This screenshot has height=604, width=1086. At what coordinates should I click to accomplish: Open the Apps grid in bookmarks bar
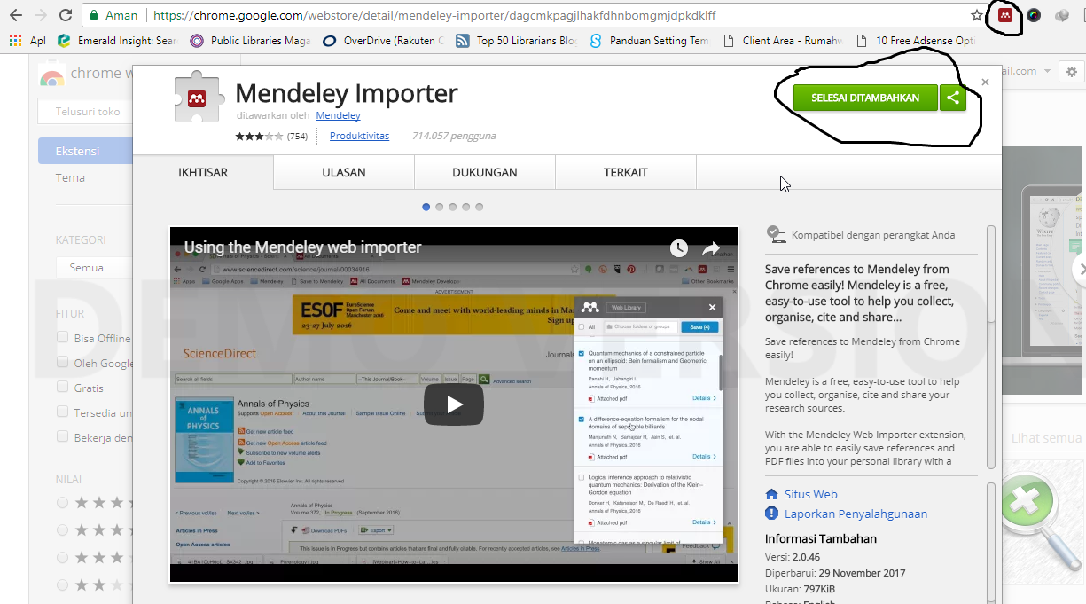click(x=27, y=40)
